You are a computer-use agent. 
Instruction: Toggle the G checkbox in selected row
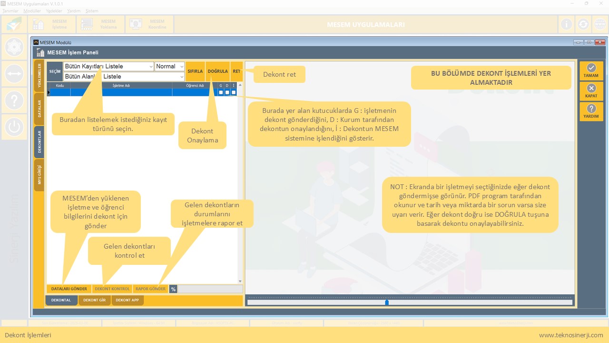tap(221, 92)
